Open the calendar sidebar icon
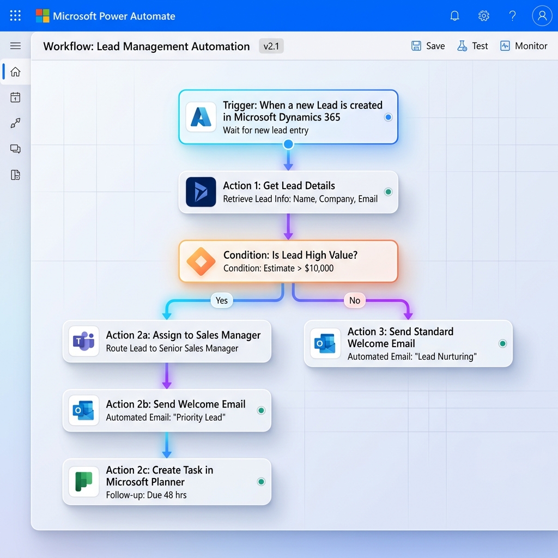Screen dimensions: 558x558 [15, 97]
